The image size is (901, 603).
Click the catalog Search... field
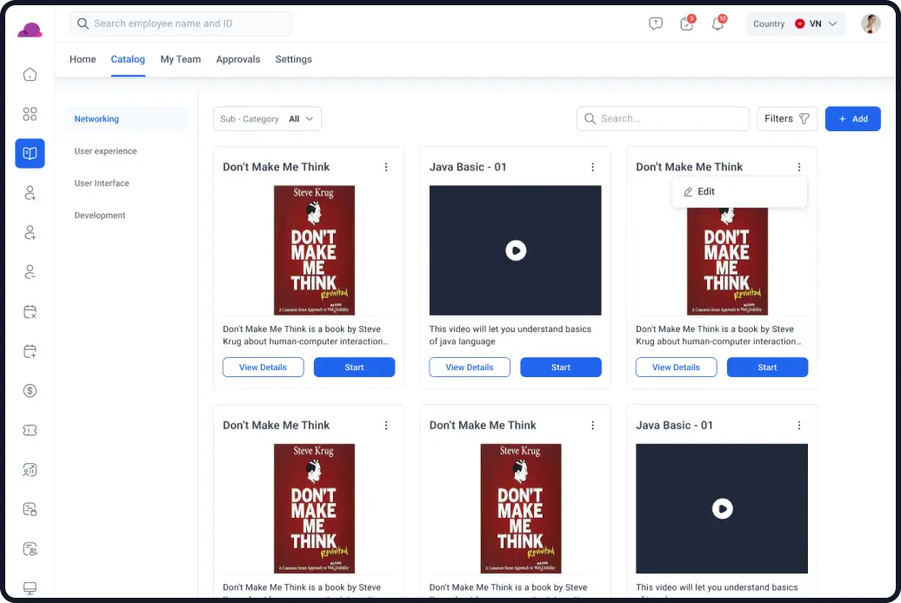(663, 119)
